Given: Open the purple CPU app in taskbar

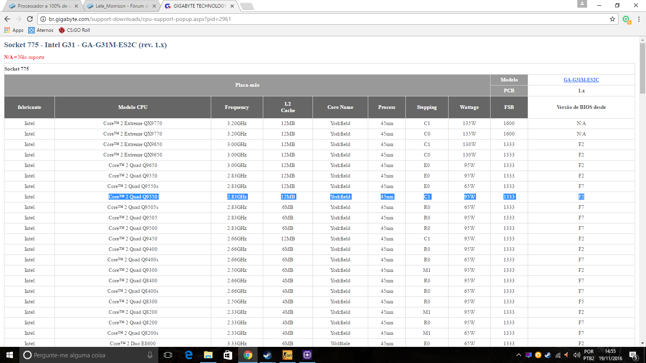Looking at the screenshot, I should tap(307, 355).
